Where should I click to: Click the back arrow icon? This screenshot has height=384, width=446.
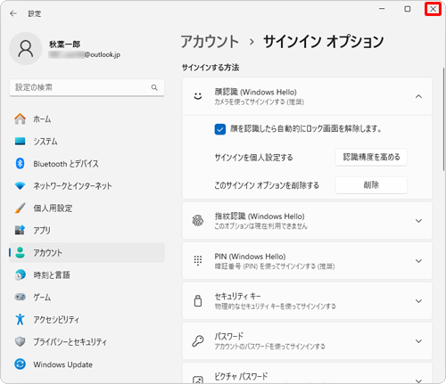13,13
